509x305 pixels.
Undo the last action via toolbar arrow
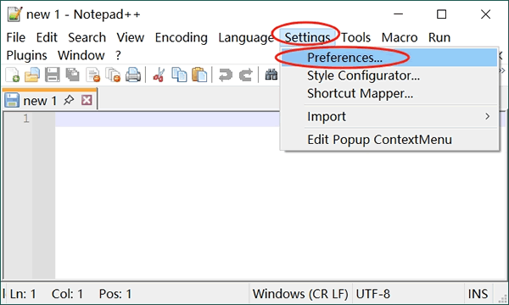coord(226,75)
